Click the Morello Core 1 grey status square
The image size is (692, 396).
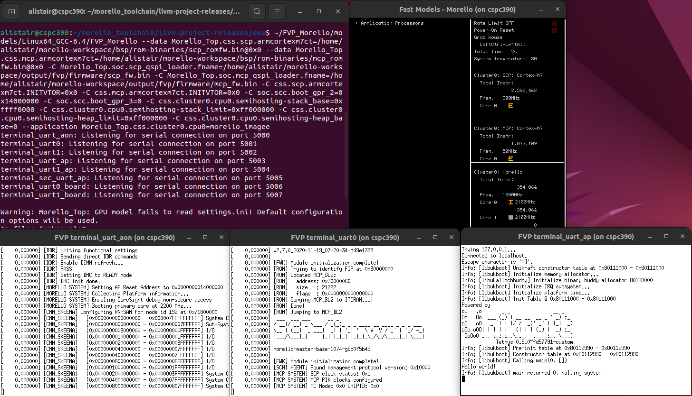click(510, 217)
